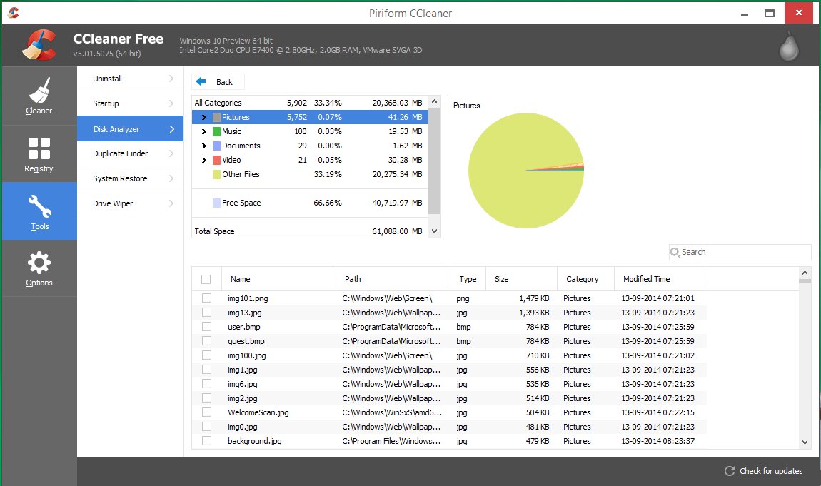The image size is (821, 486).
Task: Open the Registry blocks icon section
Action: (39, 148)
